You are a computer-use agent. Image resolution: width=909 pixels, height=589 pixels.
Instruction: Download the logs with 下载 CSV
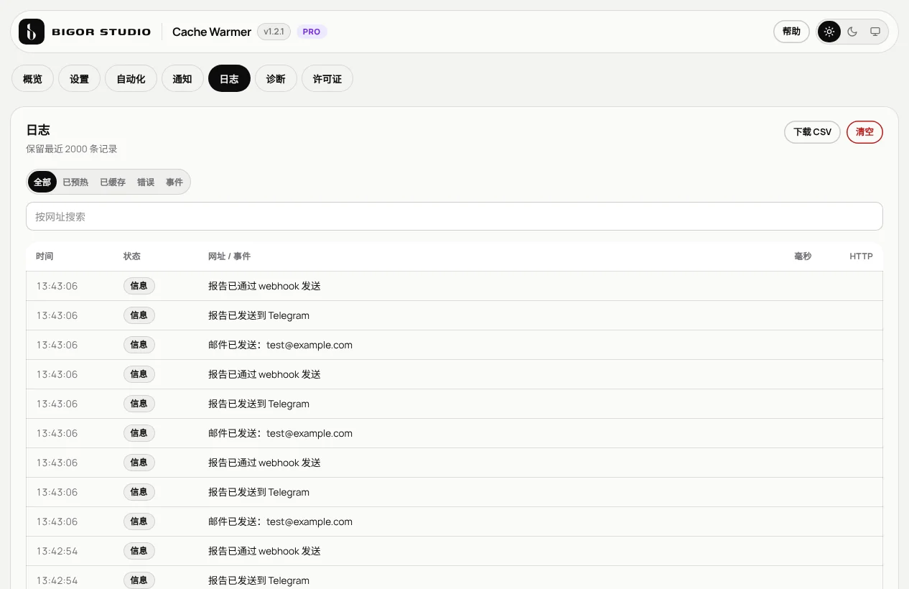[812, 132]
